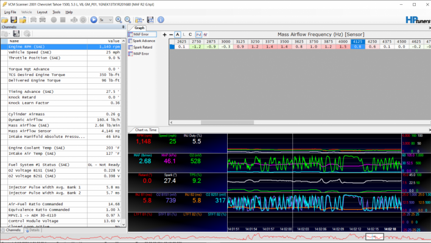Start recording with the round record icon

[54, 20]
